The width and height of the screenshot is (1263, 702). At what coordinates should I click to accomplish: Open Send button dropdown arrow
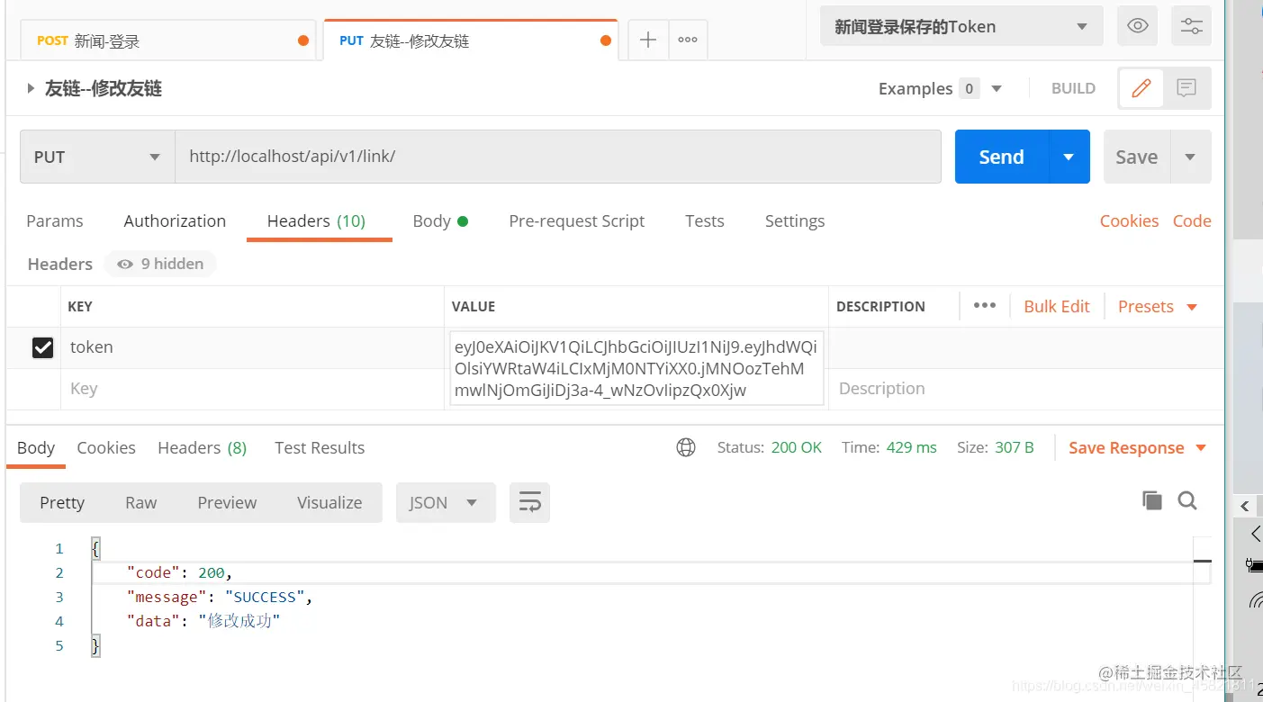tap(1069, 157)
